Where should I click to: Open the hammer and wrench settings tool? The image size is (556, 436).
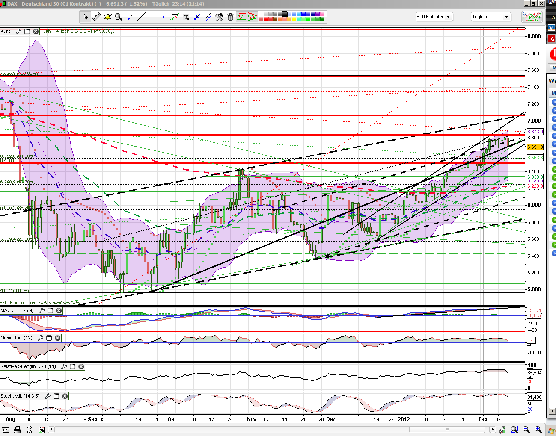coord(219,17)
